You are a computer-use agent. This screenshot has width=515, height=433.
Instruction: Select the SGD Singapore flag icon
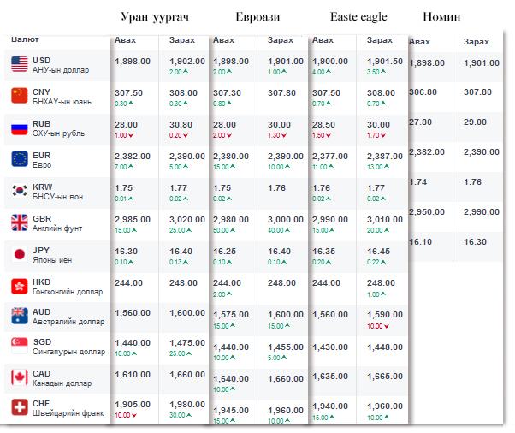click(20, 347)
